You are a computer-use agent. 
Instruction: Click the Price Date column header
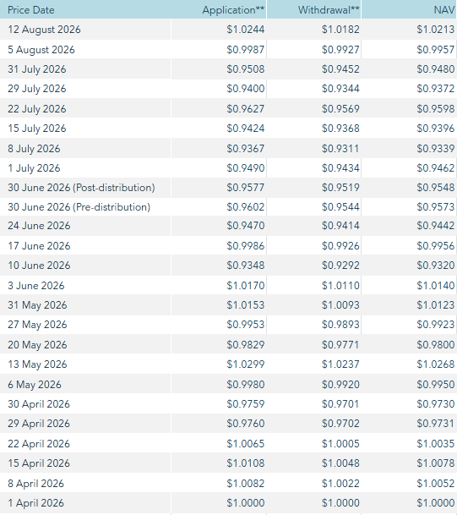pyautogui.click(x=31, y=10)
